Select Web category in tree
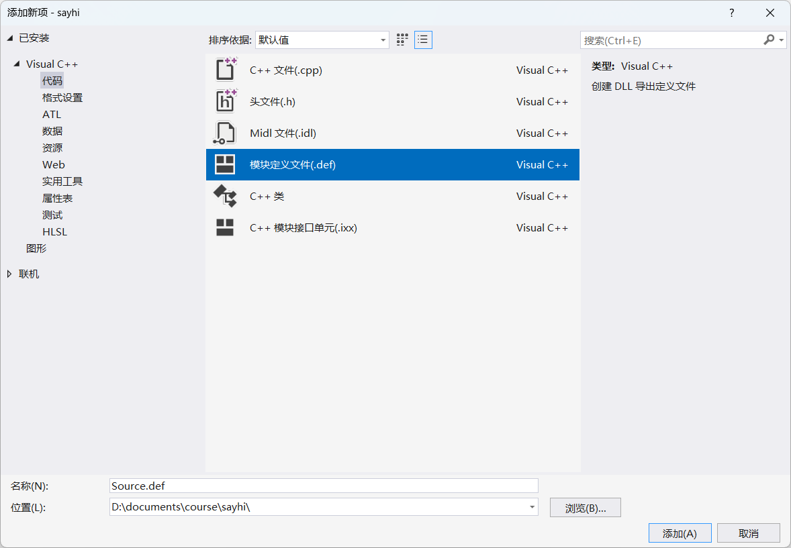791x548 pixels. coord(54,164)
